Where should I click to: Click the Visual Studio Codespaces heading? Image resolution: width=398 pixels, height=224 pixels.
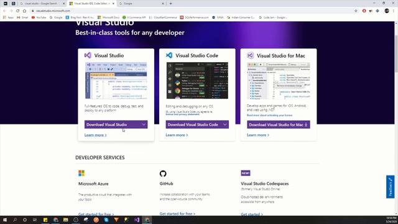point(265,184)
